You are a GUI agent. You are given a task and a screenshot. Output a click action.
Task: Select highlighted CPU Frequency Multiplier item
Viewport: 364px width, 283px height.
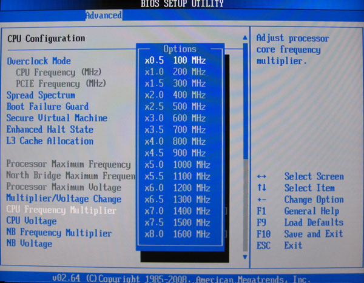pyautogui.click(x=61, y=210)
